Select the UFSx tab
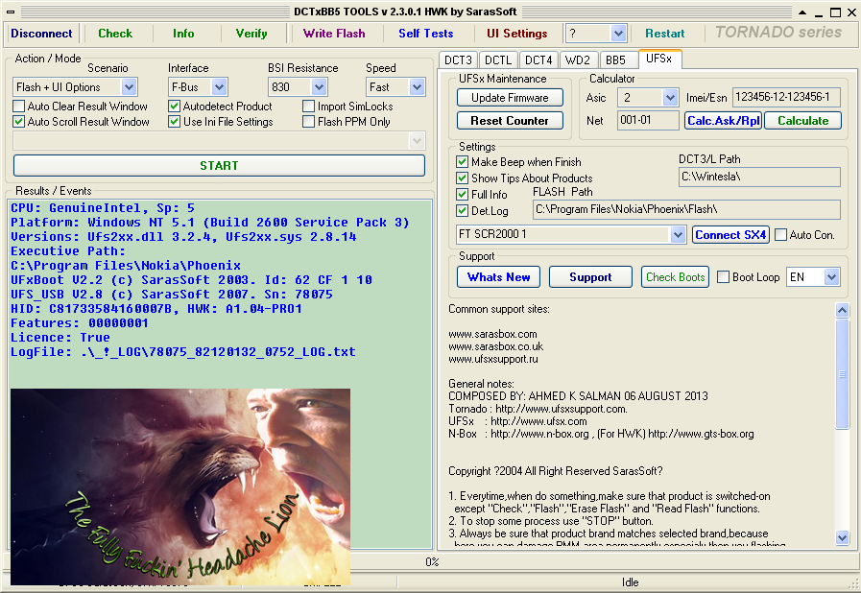Viewport: 861px width, 593px height. pyautogui.click(x=659, y=59)
